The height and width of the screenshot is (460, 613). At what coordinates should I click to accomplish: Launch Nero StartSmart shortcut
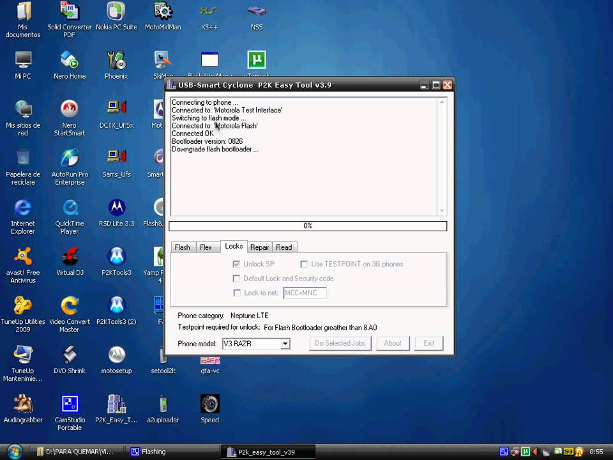[x=69, y=118]
